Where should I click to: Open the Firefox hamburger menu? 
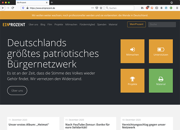click(x=177, y=8)
